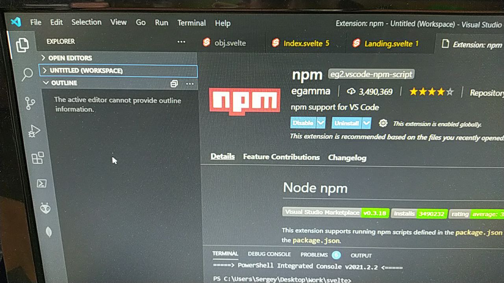This screenshot has width=504, height=283.
Task: Click the problems count badge
Action: [x=336, y=255]
